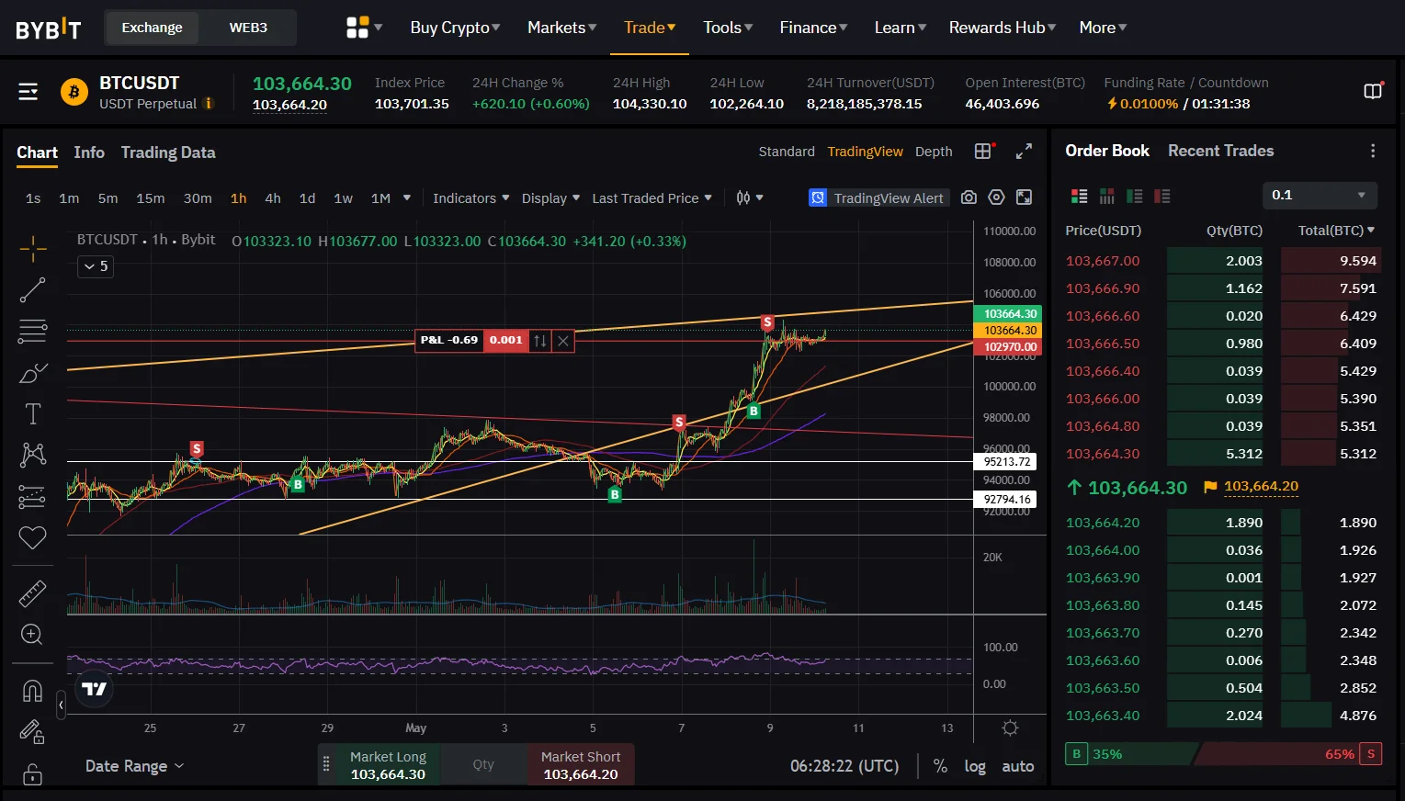
Task: Click the heart favorites icon in the drawing toolbar
Action: (33, 537)
